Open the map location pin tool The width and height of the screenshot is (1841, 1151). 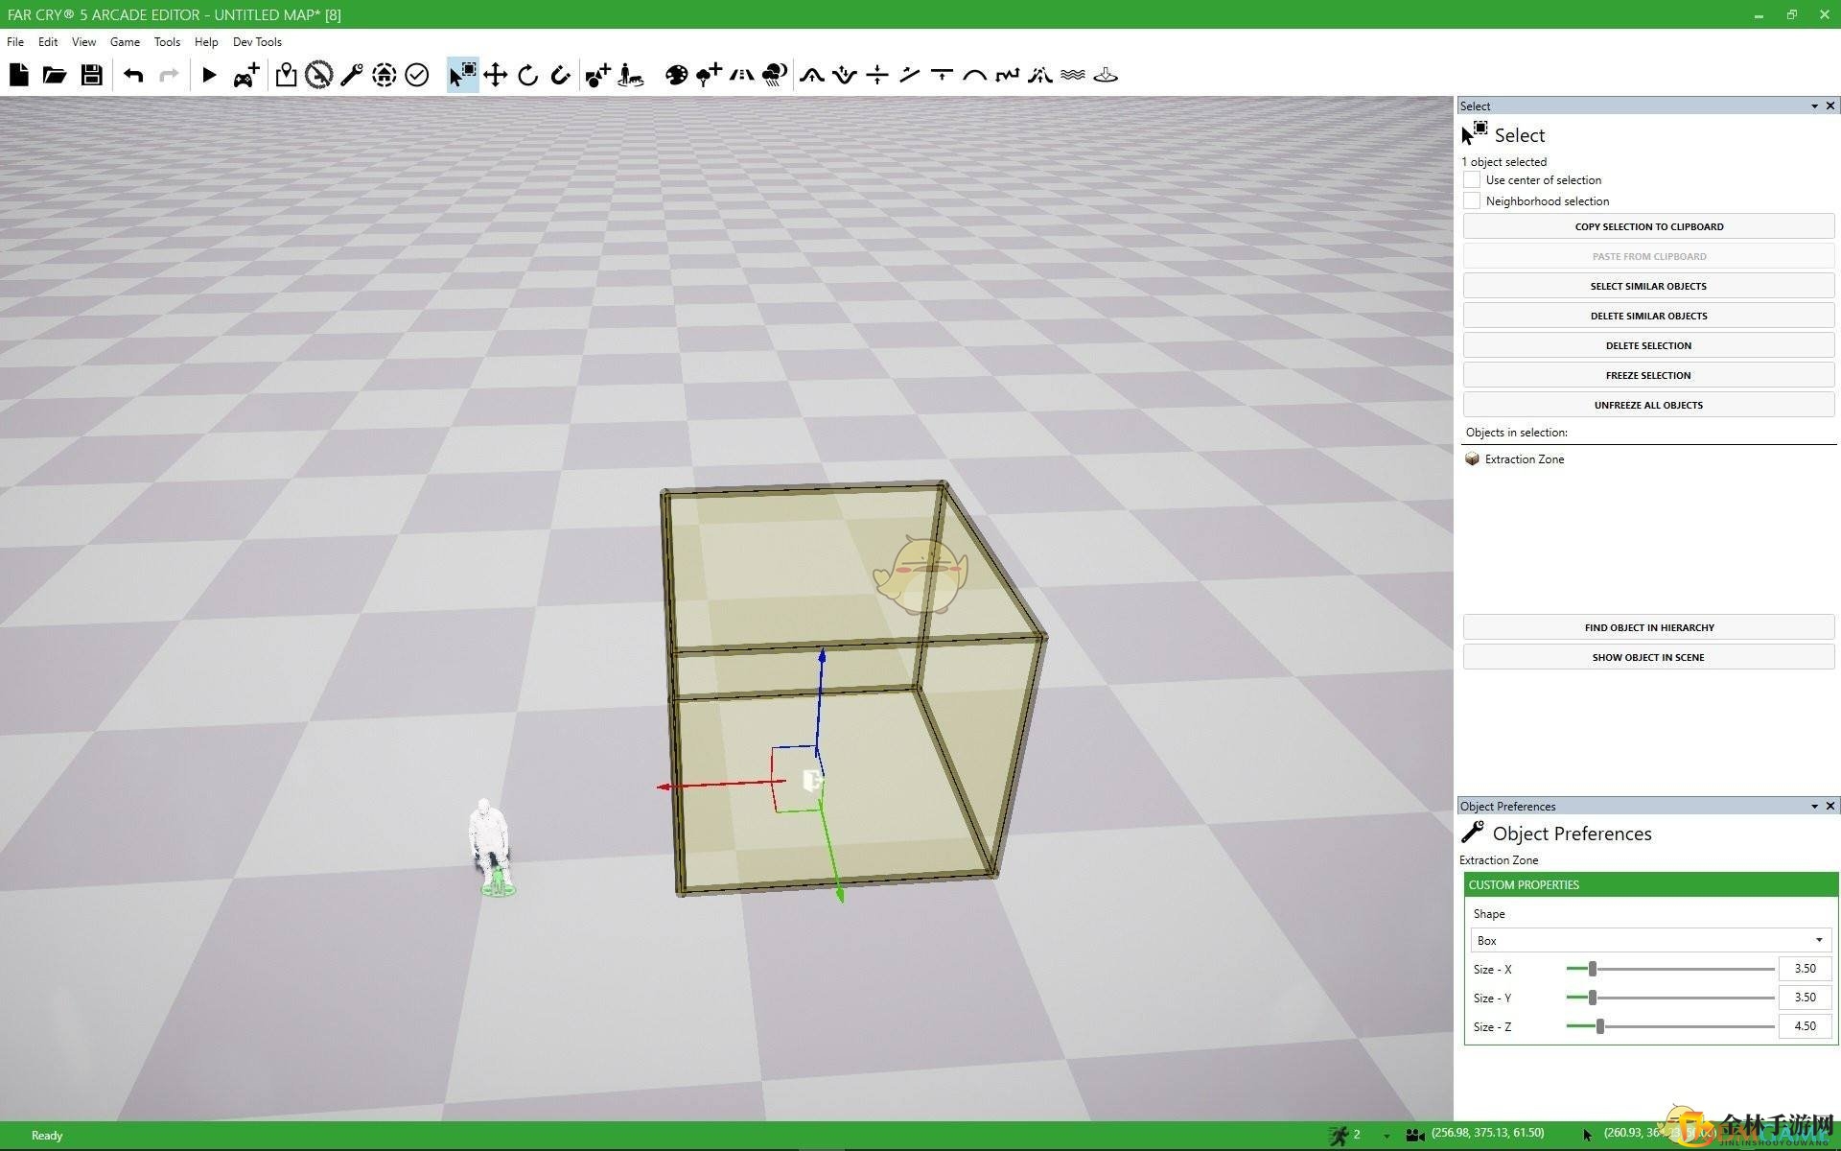click(x=286, y=75)
